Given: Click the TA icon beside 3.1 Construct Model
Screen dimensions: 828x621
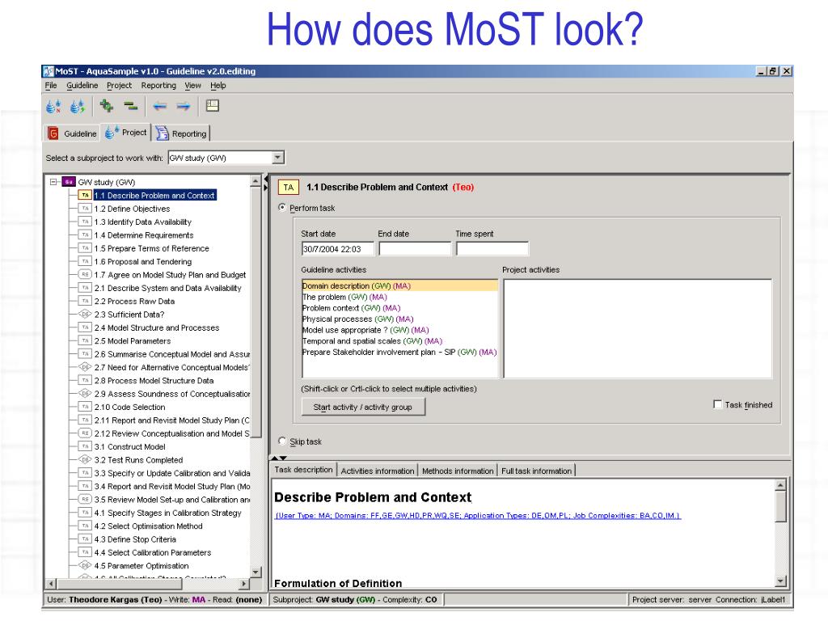Looking at the screenshot, I should click(85, 446).
